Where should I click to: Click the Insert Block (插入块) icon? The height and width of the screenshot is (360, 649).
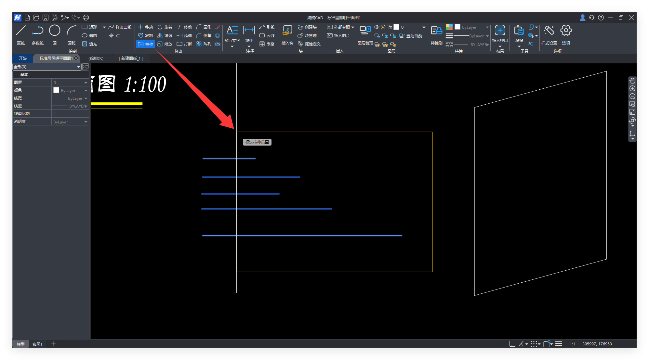[287, 31]
